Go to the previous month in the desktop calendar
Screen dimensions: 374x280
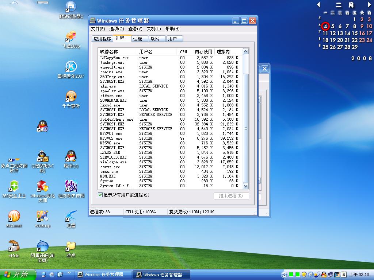tap(318, 4)
